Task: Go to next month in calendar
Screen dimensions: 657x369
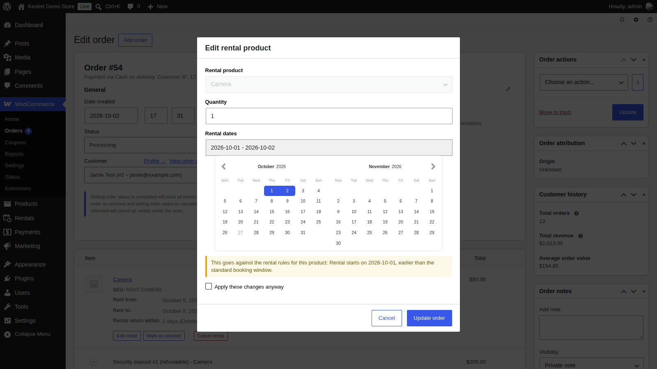Action: (x=433, y=166)
